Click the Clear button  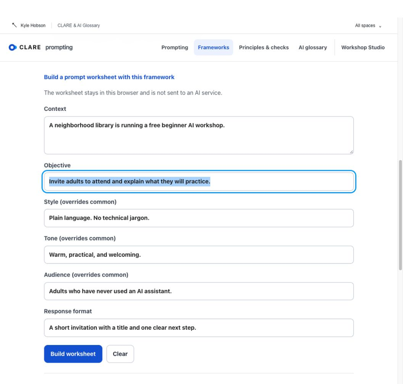(x=120, y=354)
